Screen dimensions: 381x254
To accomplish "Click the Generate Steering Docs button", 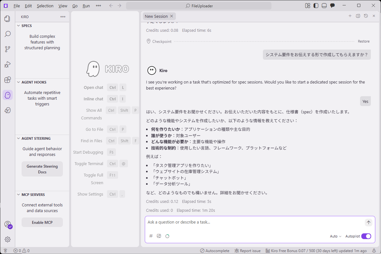I will (x=42, y=169).
